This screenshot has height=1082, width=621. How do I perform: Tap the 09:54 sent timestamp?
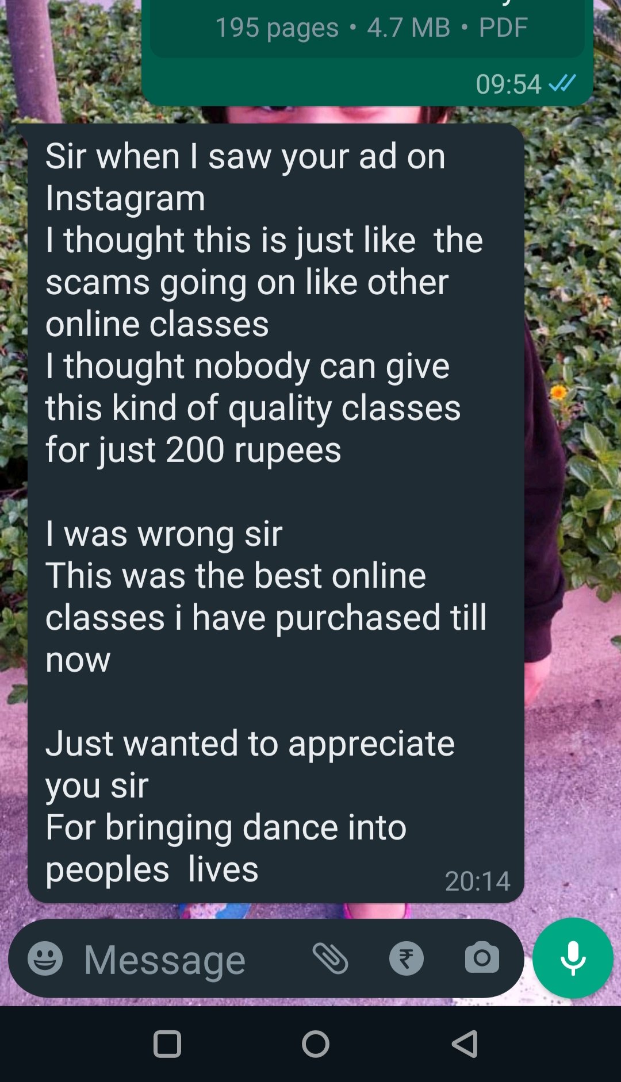508,84
